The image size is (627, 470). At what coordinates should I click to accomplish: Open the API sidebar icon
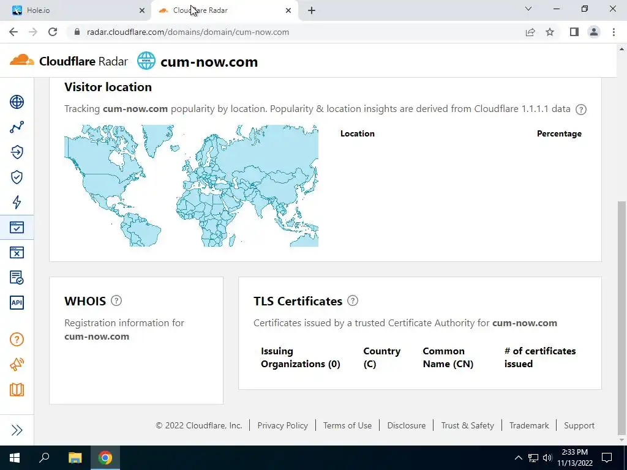pyautogui.click(x=17, y=302)
